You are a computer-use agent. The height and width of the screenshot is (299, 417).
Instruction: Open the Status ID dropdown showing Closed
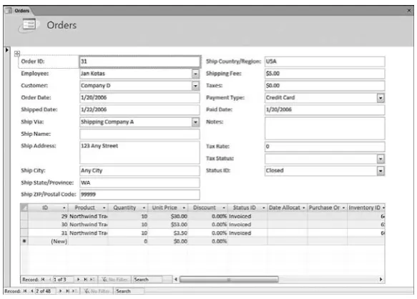(381, 171)
